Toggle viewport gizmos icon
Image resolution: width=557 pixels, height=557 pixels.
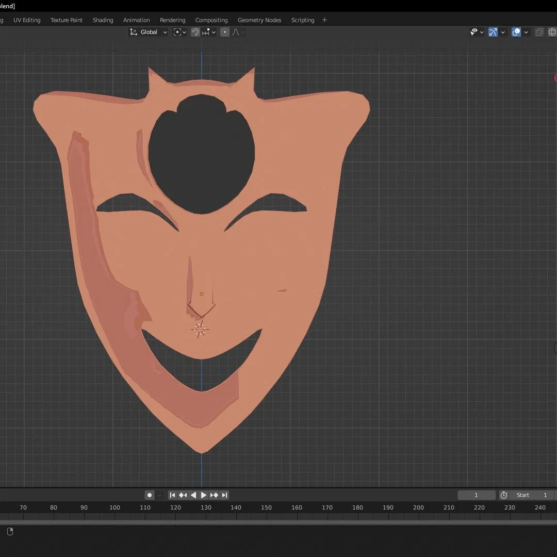(x=493, y=32)
